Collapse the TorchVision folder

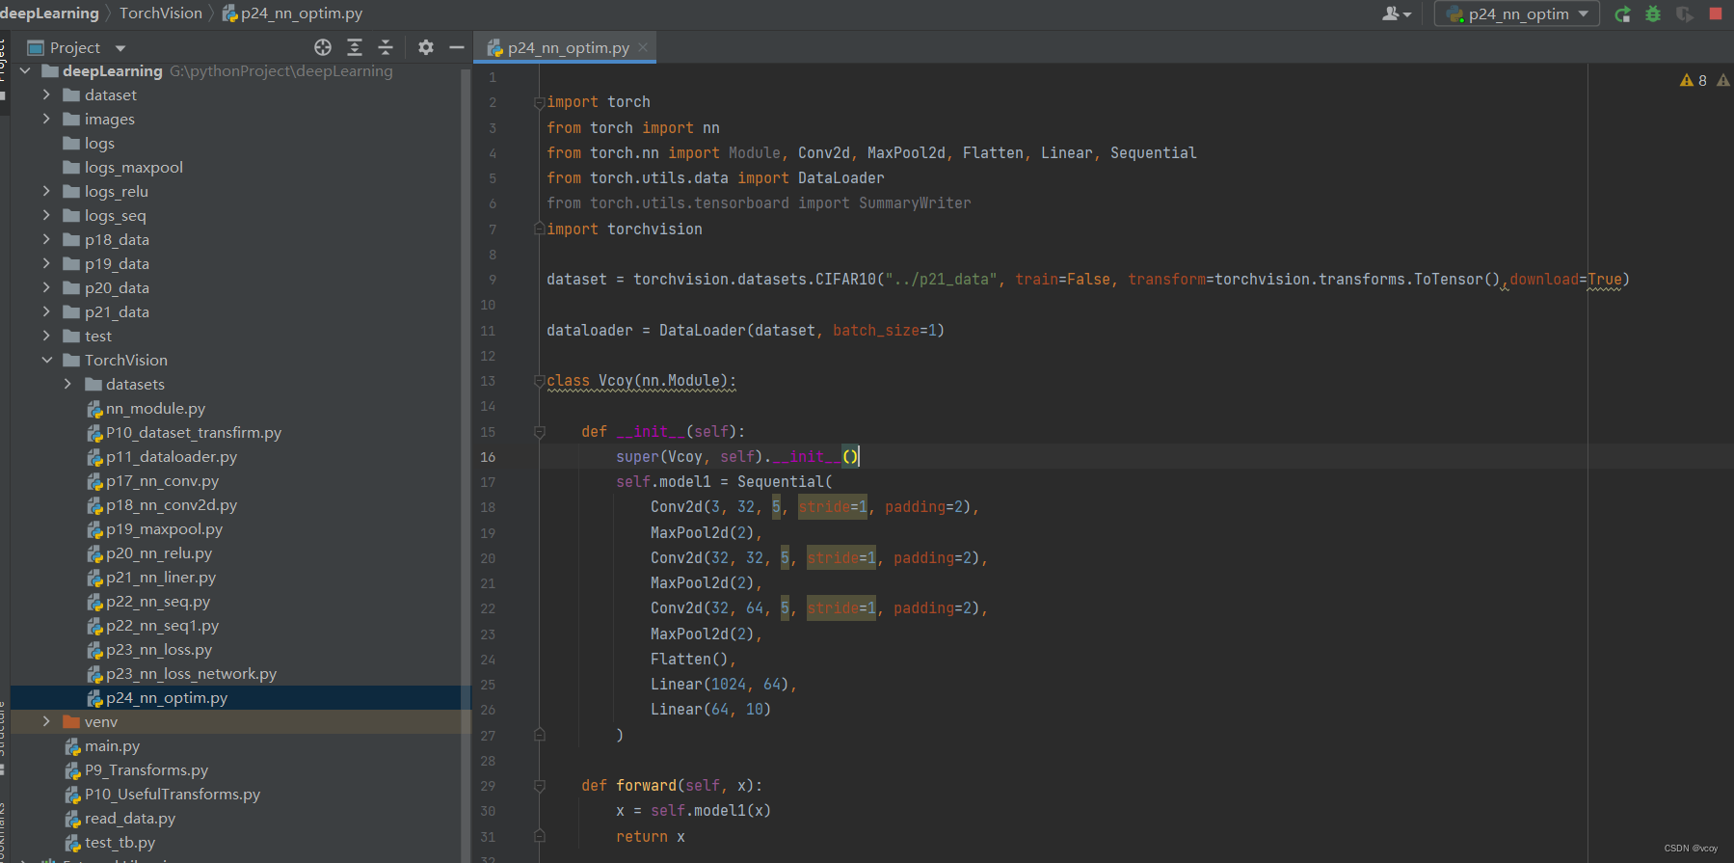coord(46,360)
